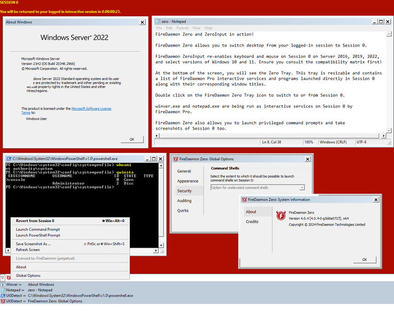Select Save Screenshot As in the context menu
This screenshot has width=394, height=315.
pyautogui.click(x=71, y=244)
